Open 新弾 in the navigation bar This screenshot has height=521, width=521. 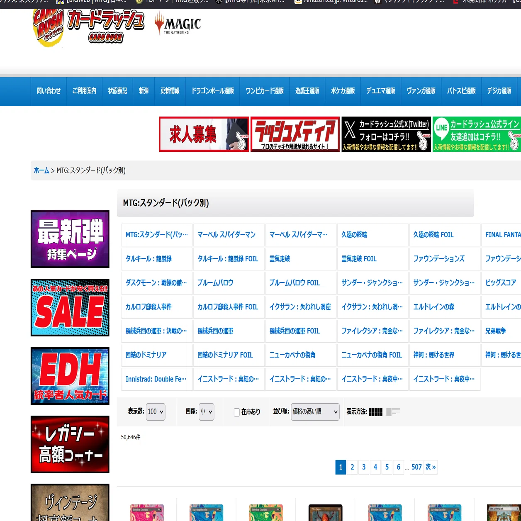(x=144, y=91)
